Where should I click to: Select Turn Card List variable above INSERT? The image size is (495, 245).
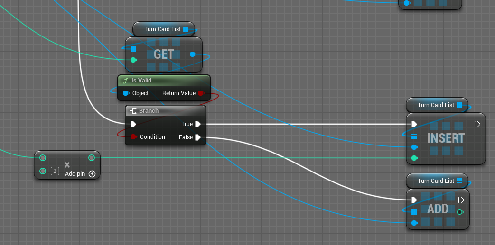(x=436, y=105)
